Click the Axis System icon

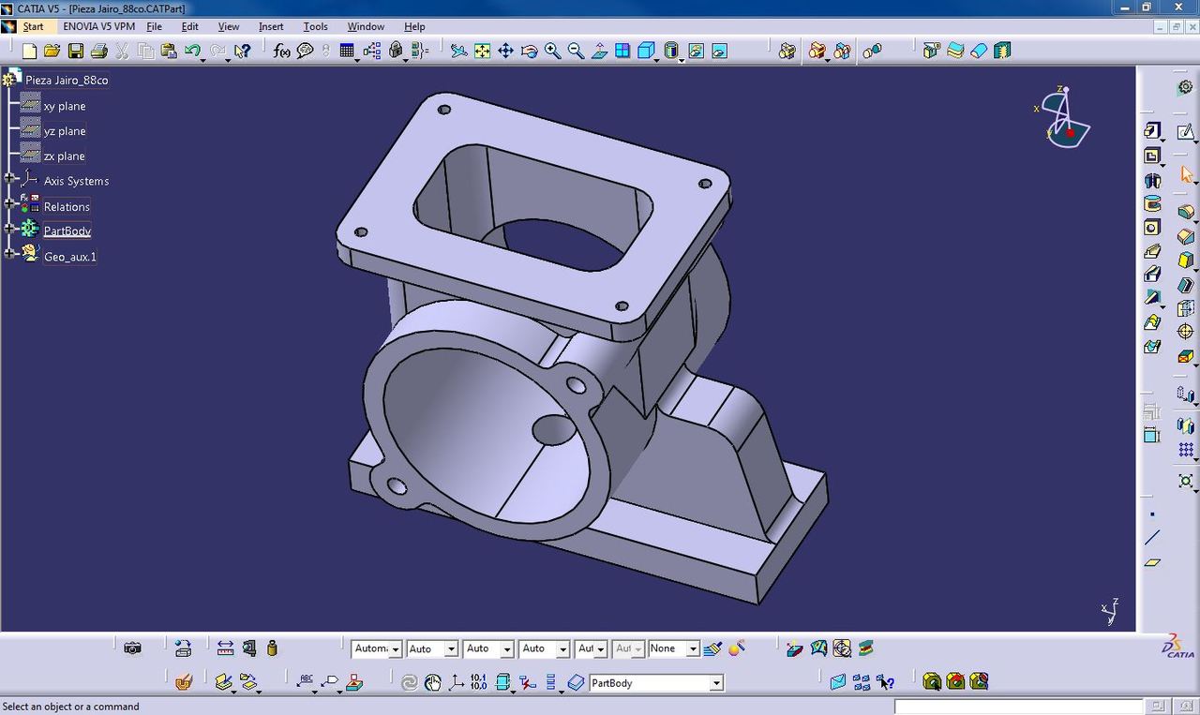click(x=457, y=682)
